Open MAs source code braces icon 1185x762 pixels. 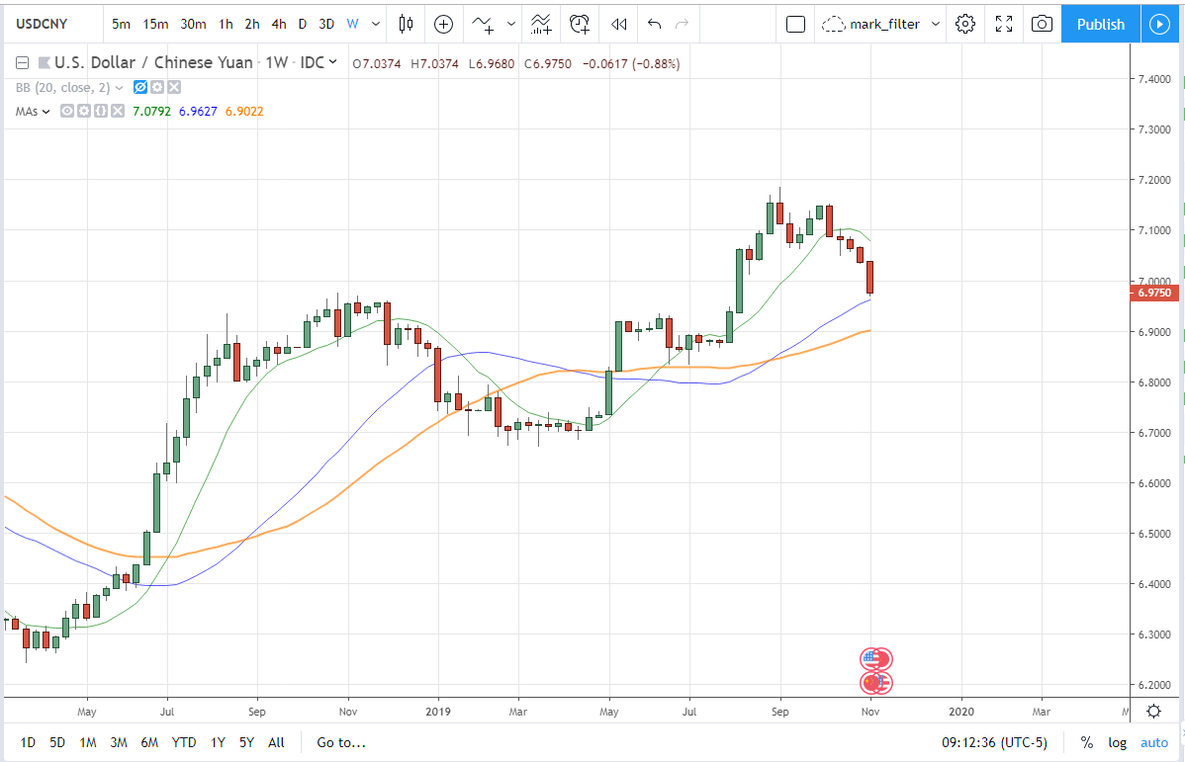click(x=101, y=111)
